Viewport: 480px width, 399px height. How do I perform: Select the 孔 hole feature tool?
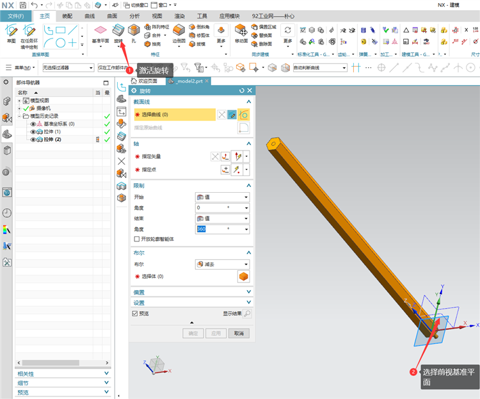134,33
